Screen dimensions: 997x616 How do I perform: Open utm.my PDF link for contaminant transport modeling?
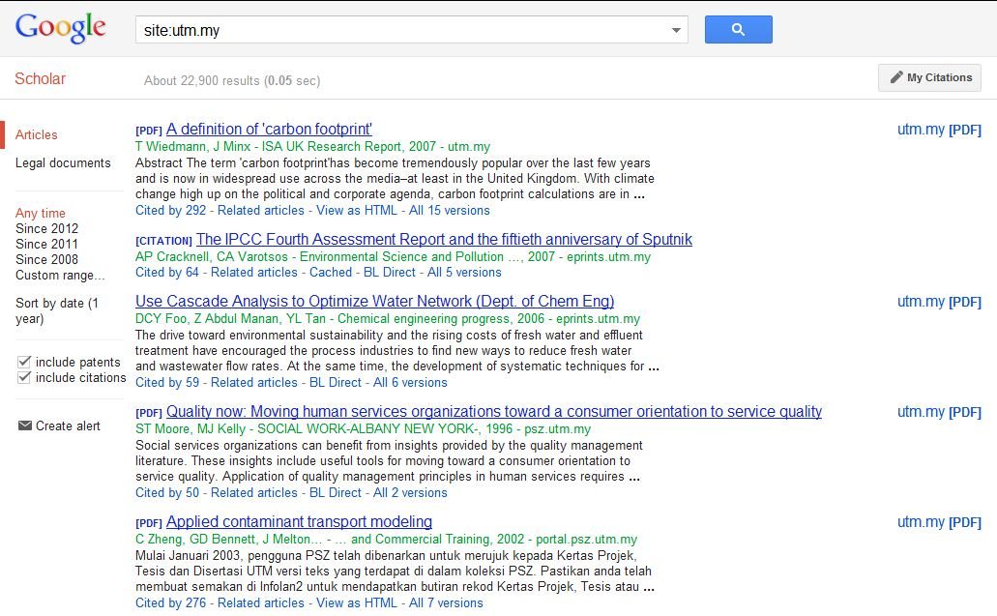tap(939, 522)
